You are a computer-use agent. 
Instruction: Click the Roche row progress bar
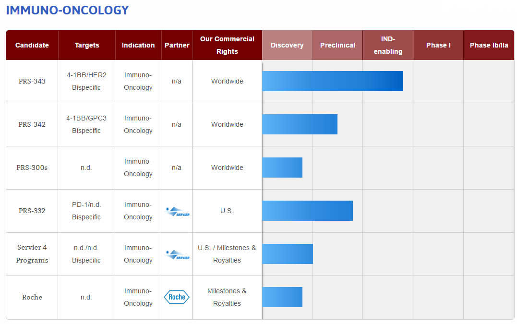282,297
